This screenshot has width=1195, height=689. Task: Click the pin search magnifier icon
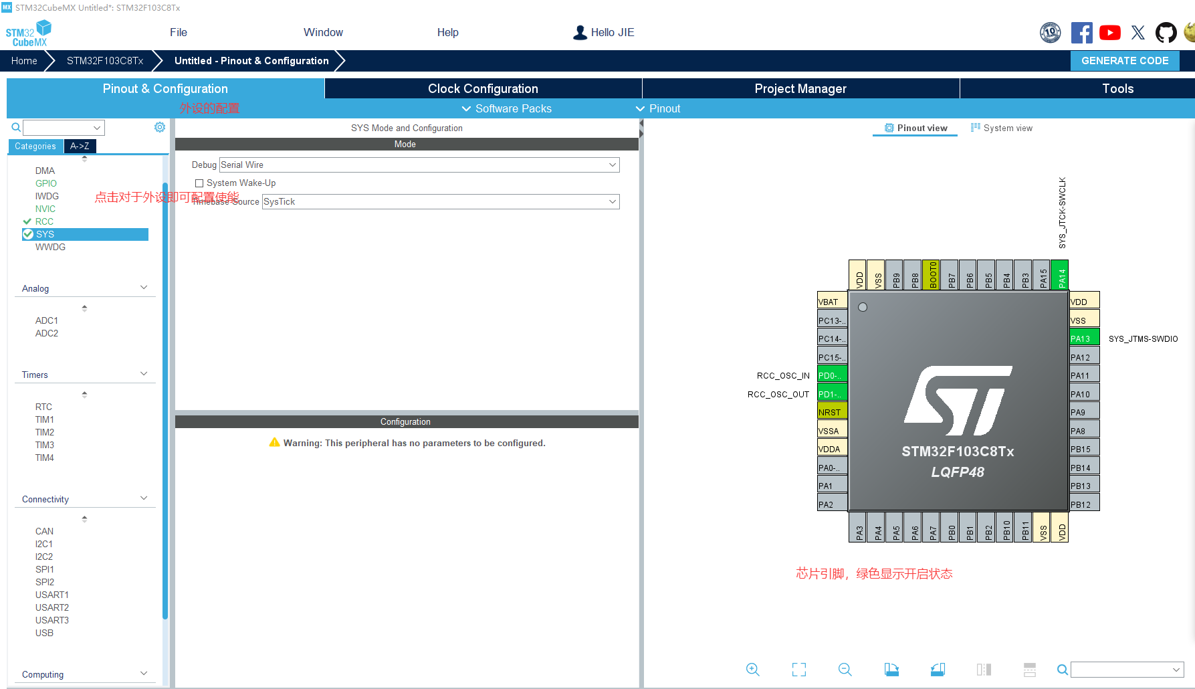(1062, 670)
